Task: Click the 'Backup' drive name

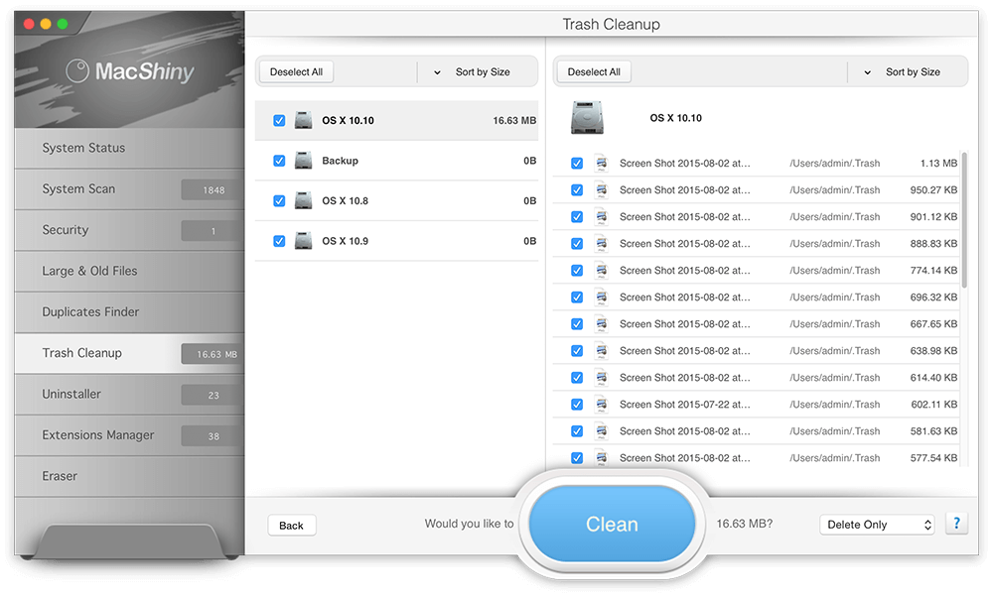Action: point(340,161)
